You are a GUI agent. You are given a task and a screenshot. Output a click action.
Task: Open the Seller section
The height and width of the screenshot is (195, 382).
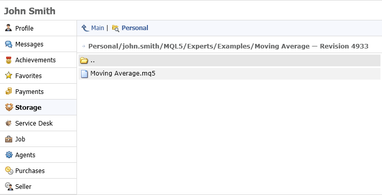tap(38, 186)
